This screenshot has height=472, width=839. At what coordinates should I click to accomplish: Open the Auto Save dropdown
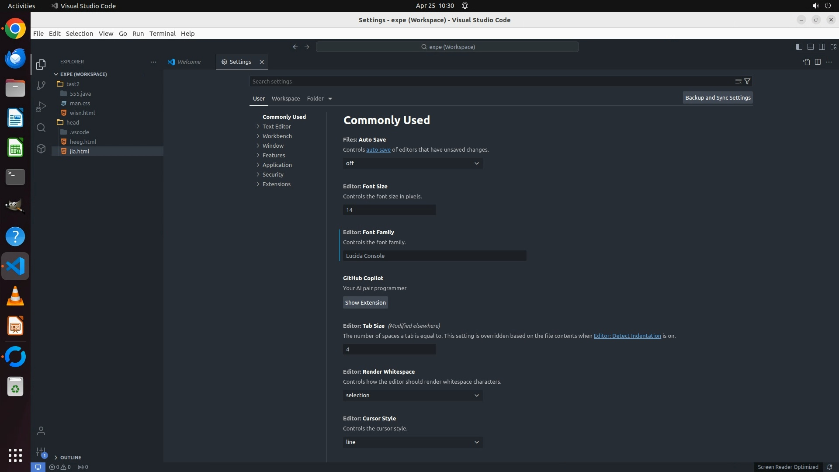pos(413,163)
